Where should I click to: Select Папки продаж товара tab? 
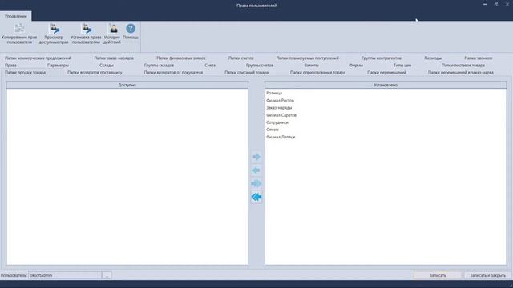[26, 73]
